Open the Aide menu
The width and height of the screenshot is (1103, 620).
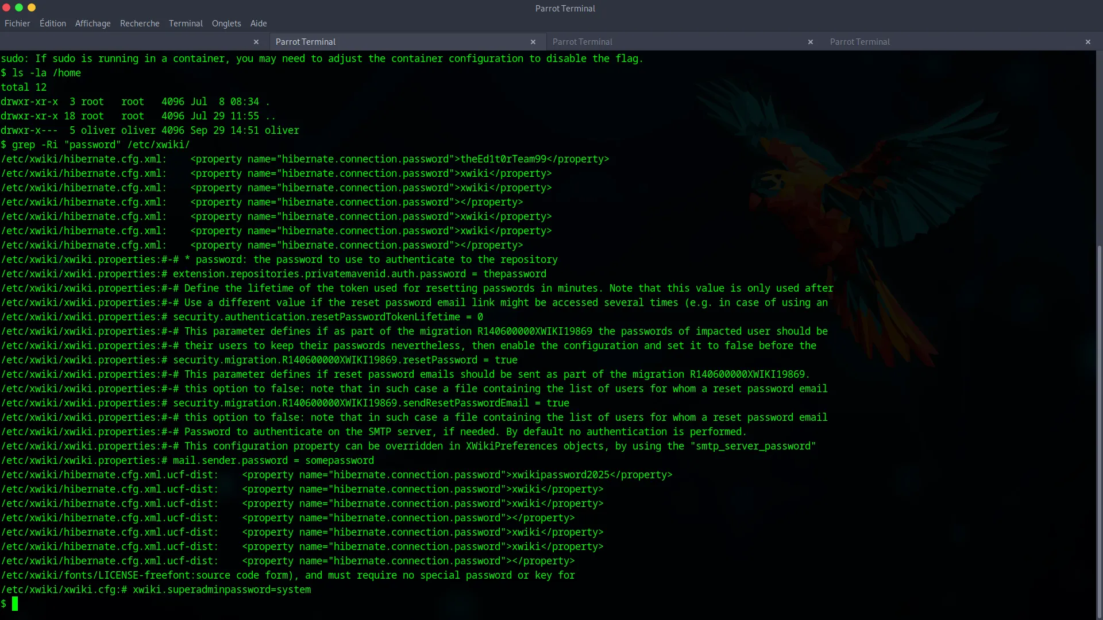(x=259, y=24)
